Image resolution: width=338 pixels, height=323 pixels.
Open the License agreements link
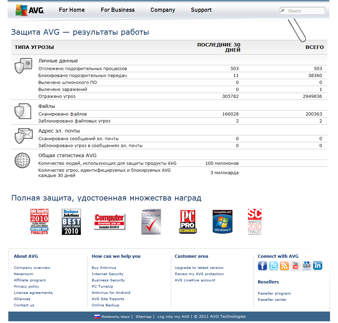click(33, 293)
